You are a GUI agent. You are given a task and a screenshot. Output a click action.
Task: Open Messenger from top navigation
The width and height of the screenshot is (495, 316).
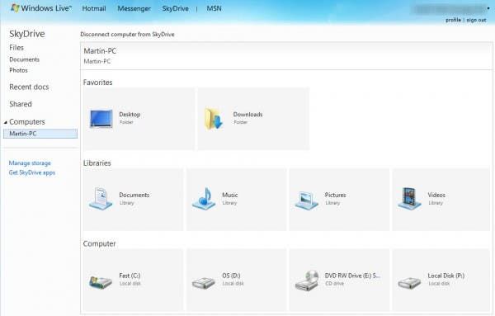(x=134, y=8)
